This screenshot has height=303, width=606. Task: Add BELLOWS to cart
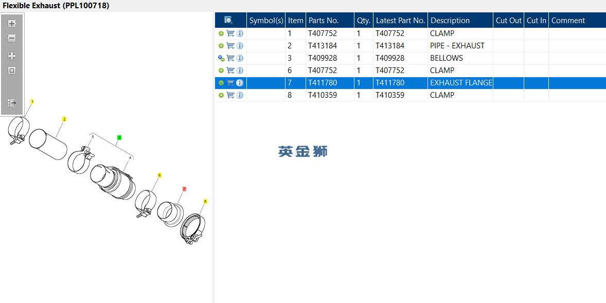tap(230, 58)
